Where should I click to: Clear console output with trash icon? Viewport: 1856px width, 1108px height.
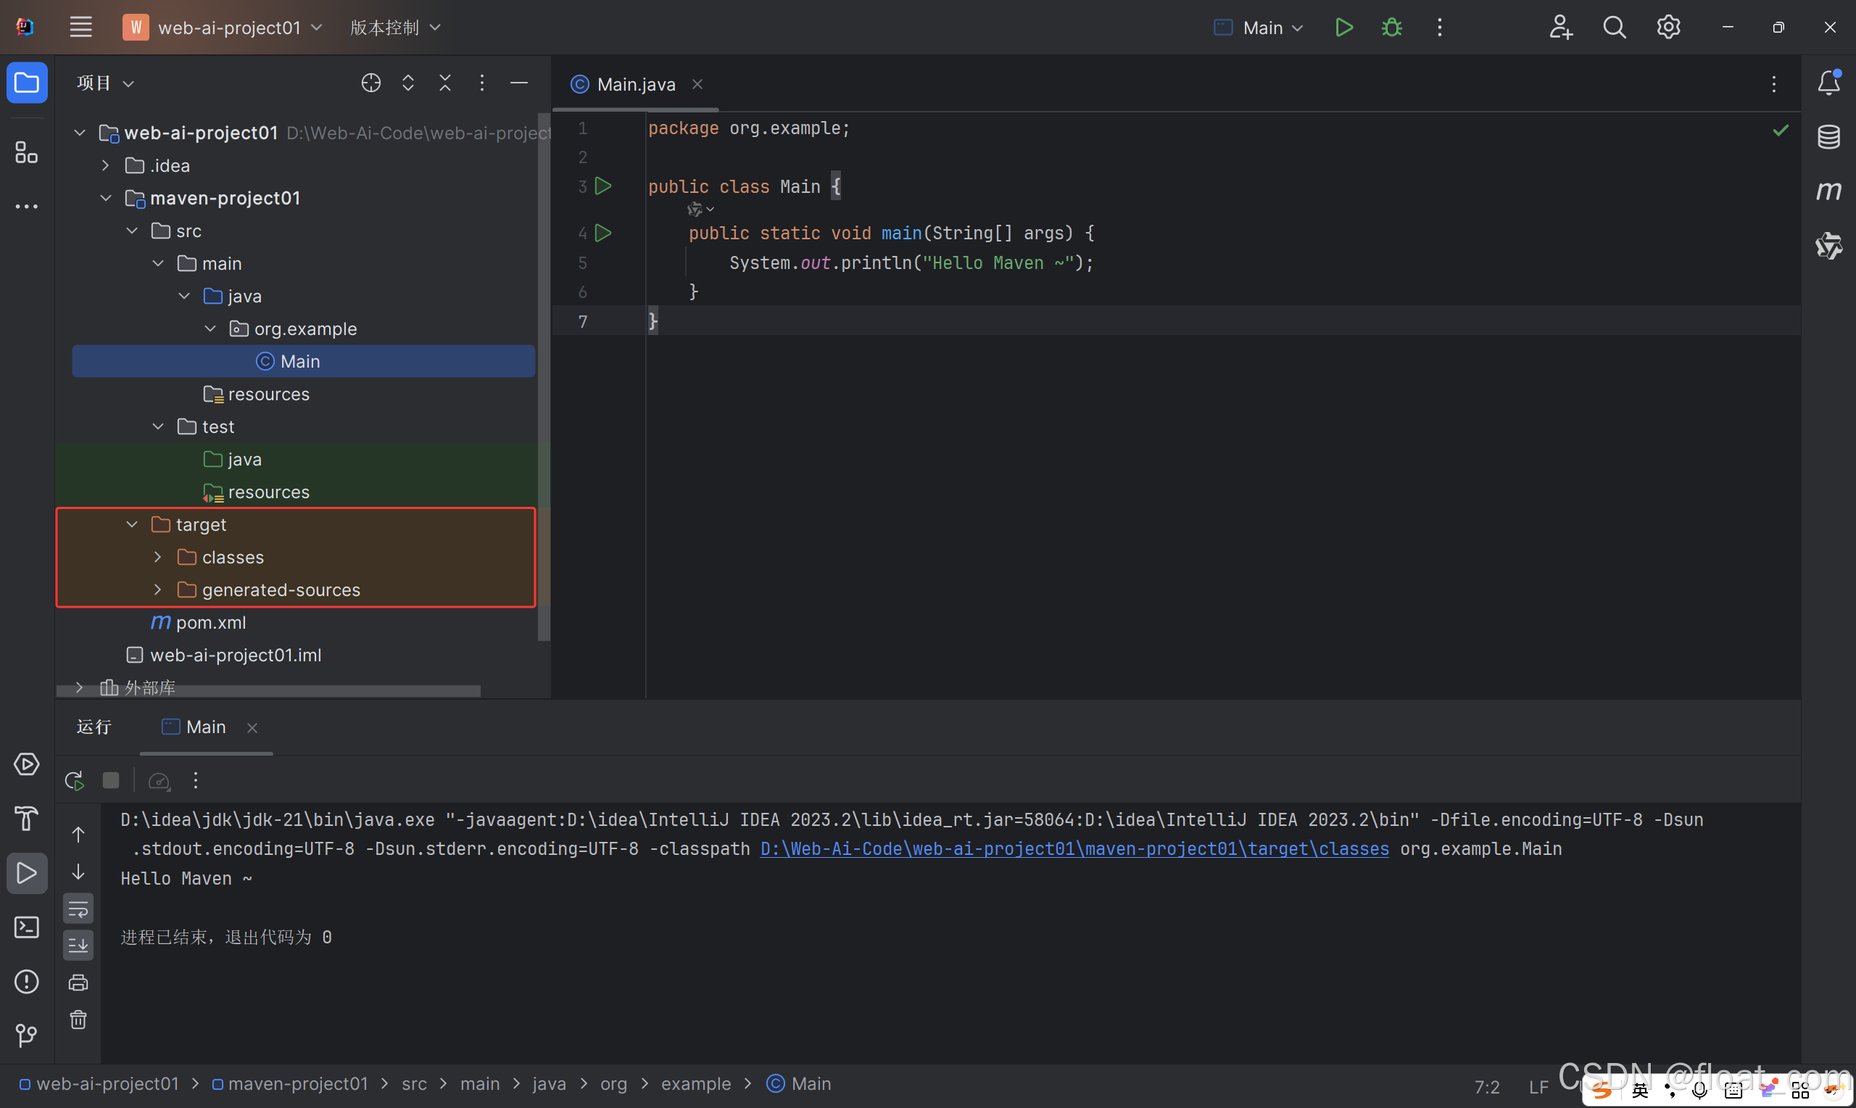pyautogui.click(x=78, y=1019)
